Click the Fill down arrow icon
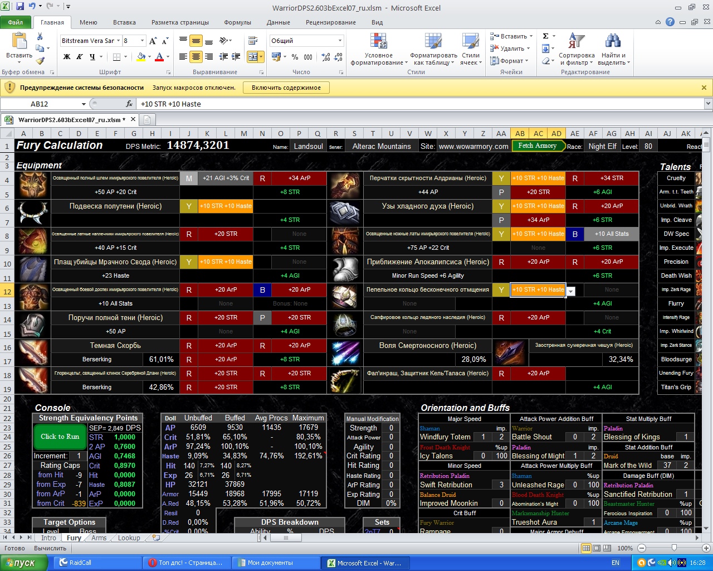The height and width of the screenshot is (571, 713). pyautogui.click(x=546, y=49)
